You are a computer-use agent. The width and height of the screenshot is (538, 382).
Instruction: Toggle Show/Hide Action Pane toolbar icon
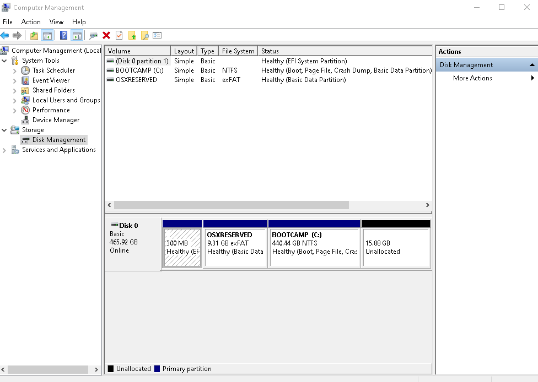[x=77, y=35]
